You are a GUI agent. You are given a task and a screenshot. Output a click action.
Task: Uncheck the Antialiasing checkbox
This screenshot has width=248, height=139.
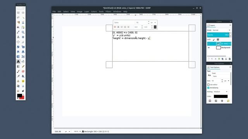[208, 88]
